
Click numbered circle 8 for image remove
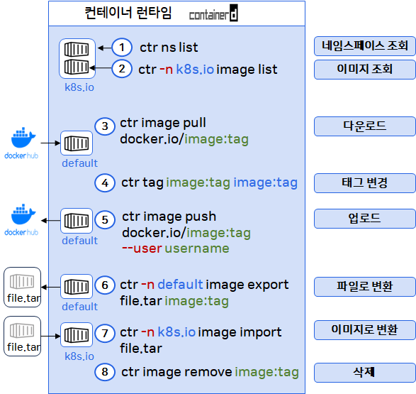click(105, 372)
